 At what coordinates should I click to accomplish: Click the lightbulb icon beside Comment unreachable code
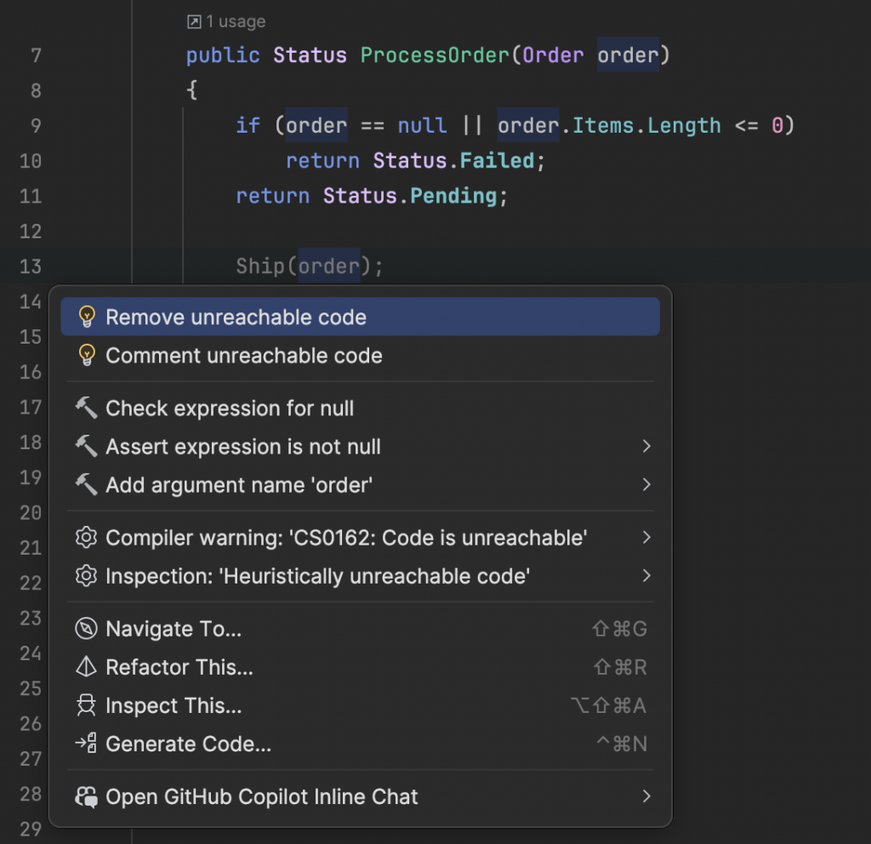[86, 356]
